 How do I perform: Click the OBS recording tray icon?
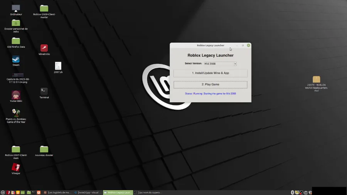(302, 193)
